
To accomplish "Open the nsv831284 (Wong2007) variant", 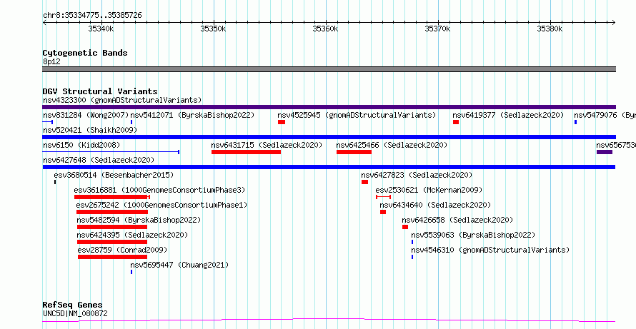I will pos(86,115).
